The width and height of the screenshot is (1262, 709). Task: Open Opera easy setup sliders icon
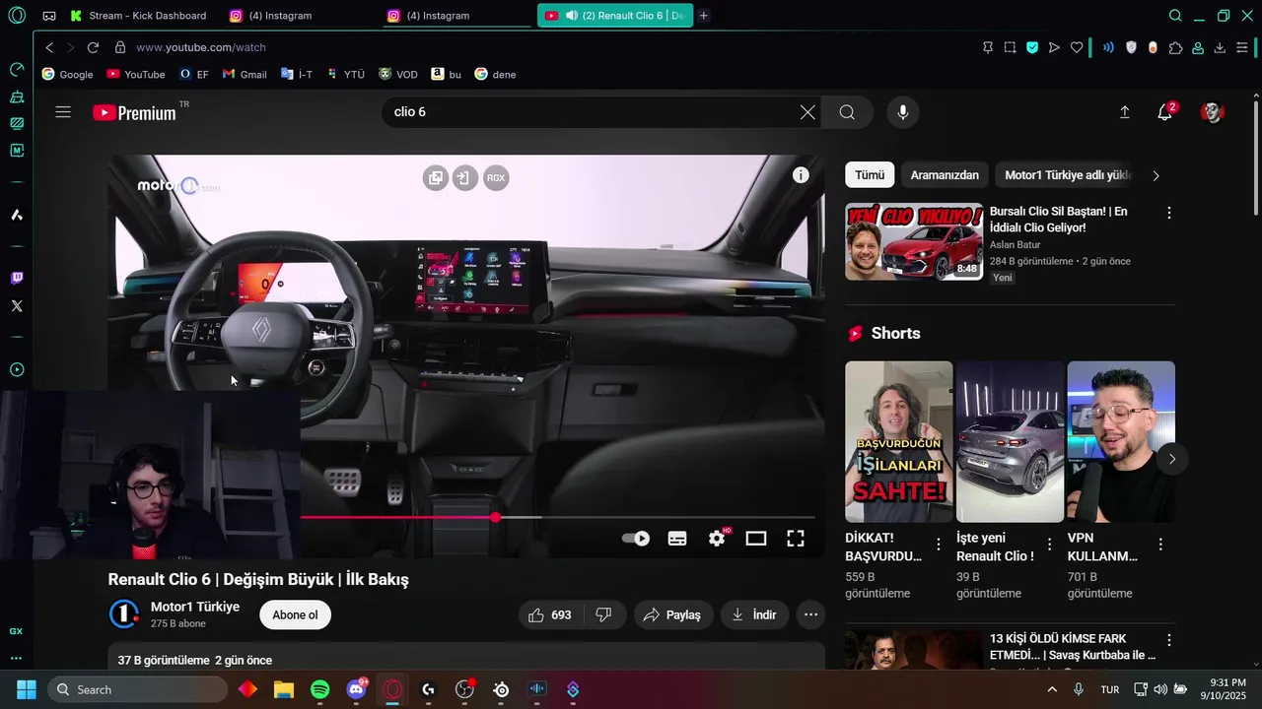(1242, 47)
